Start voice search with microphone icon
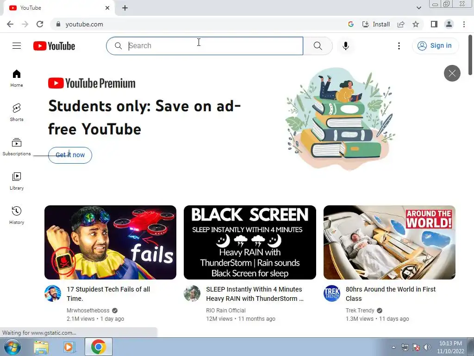This screenshot has width=474, height=356. click(346, 46)
